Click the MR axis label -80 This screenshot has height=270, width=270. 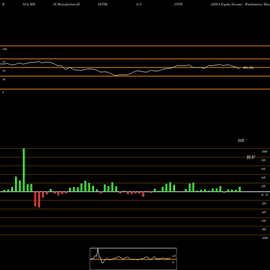tap(264, 230)
